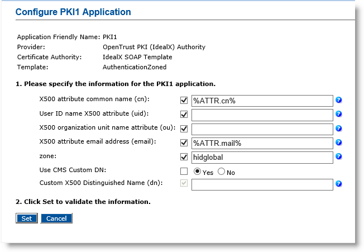Open help icon beside email address field
Viewport: 364px width, 252px height.
click(338, 142)
